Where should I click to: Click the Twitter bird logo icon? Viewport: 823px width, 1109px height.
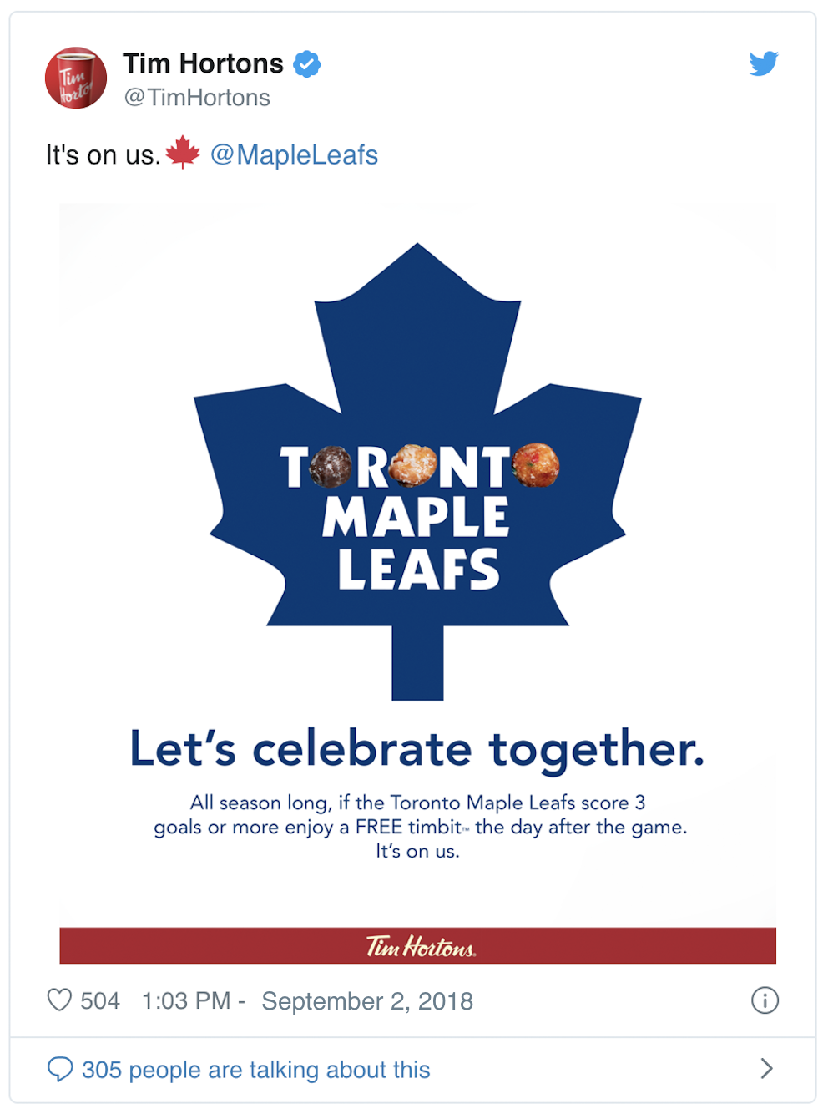[763, 63]
